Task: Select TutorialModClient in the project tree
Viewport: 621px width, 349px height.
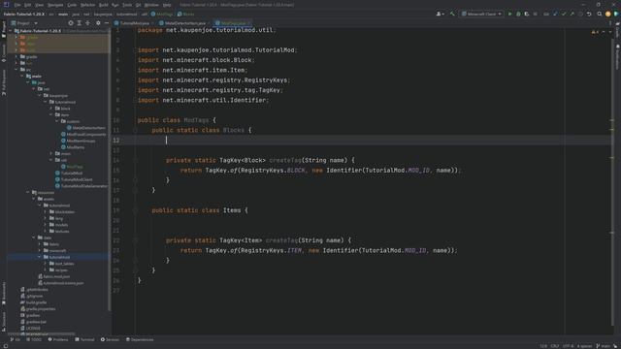Action: point(74,179)
